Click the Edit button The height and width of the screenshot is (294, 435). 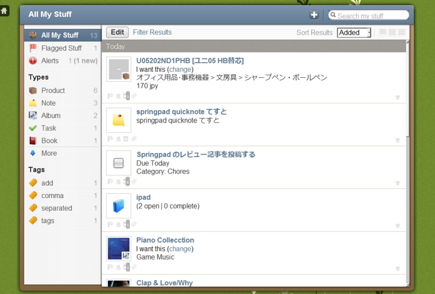tap(117, 32)
